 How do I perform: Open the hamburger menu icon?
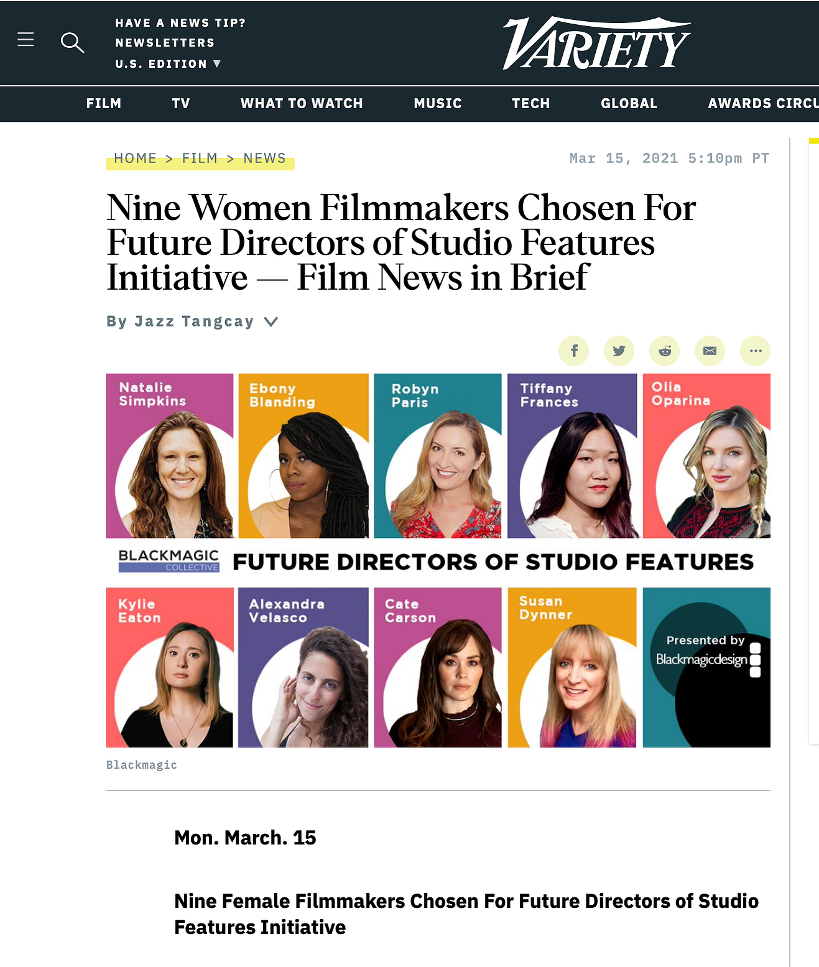point(25,40)
